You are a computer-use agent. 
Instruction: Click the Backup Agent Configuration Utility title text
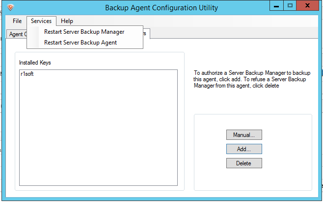161,8
